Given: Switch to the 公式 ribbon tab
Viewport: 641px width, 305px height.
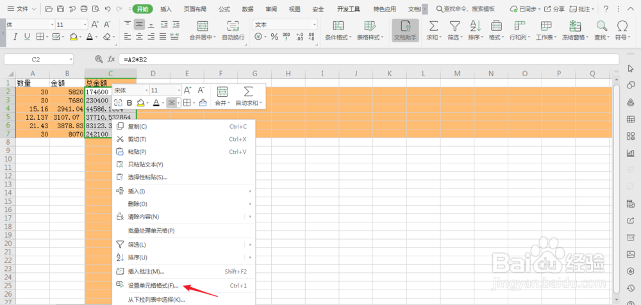Looking at the screenshot, I should [x=224, y=9].
